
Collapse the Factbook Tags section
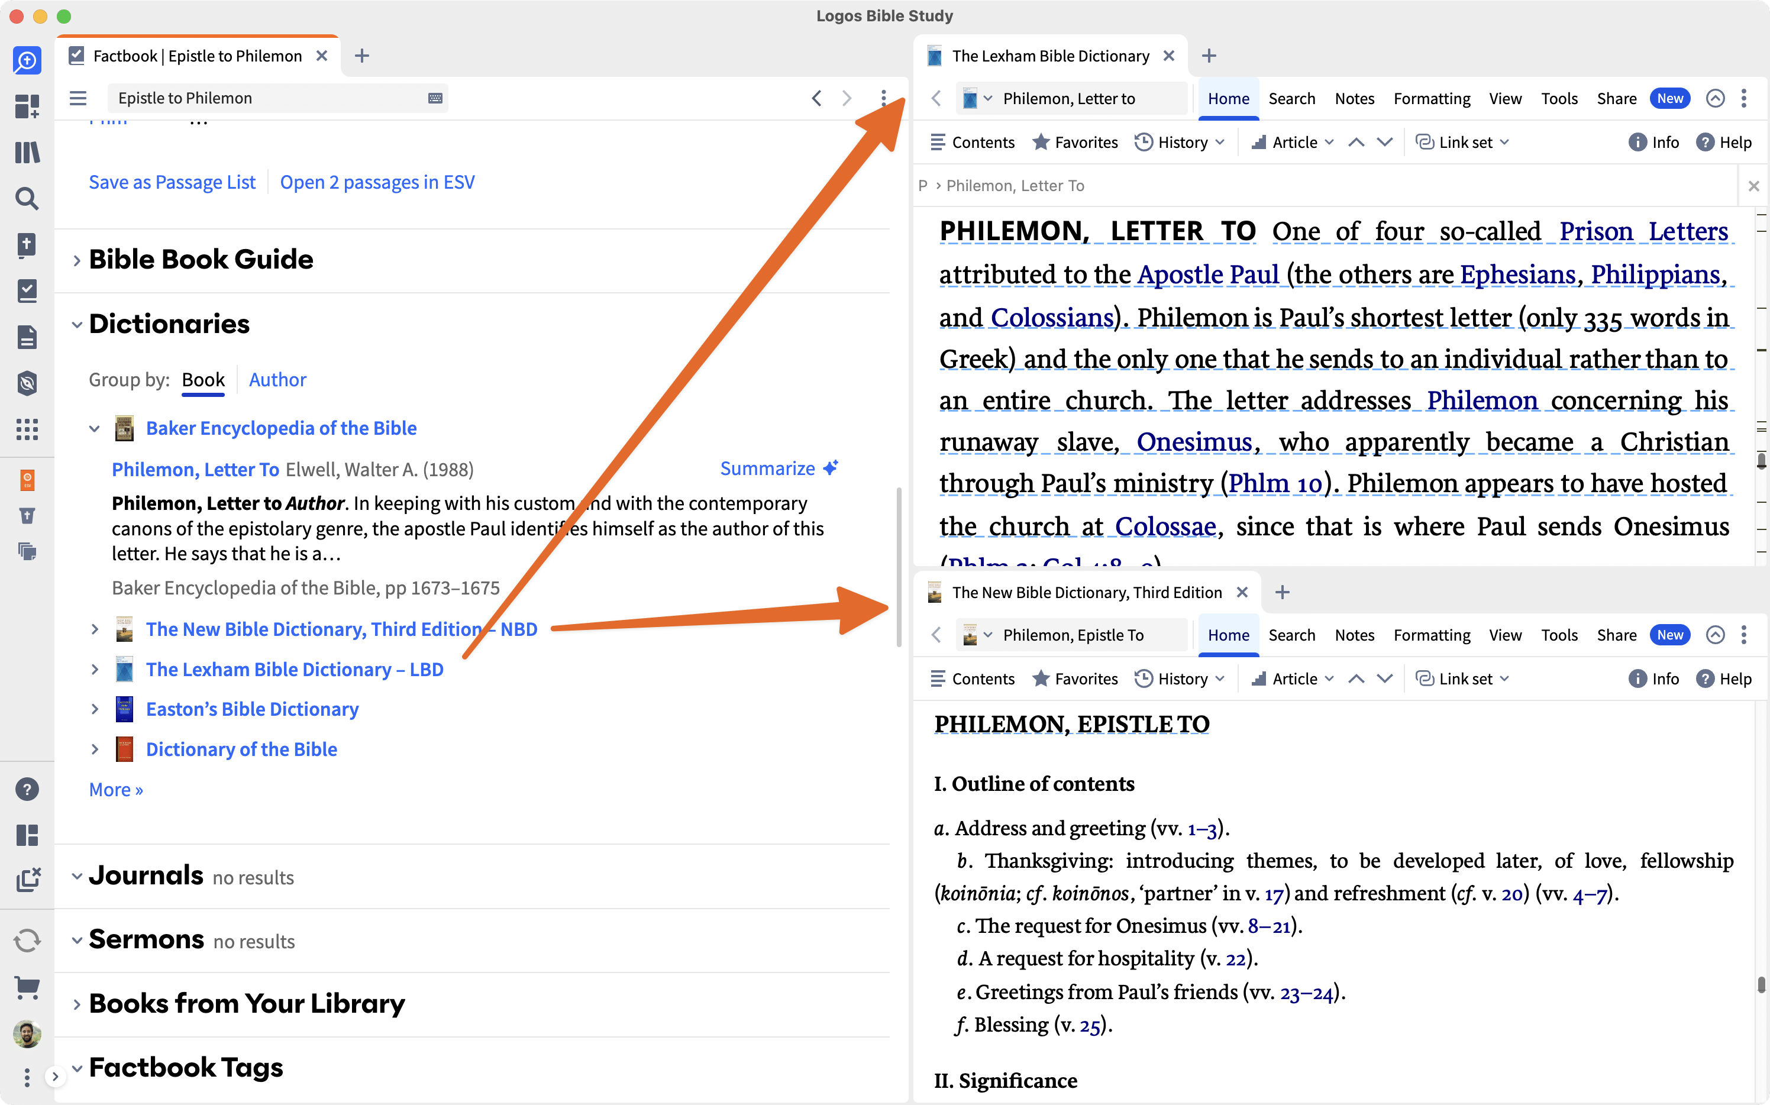(x=77, y=1068)
